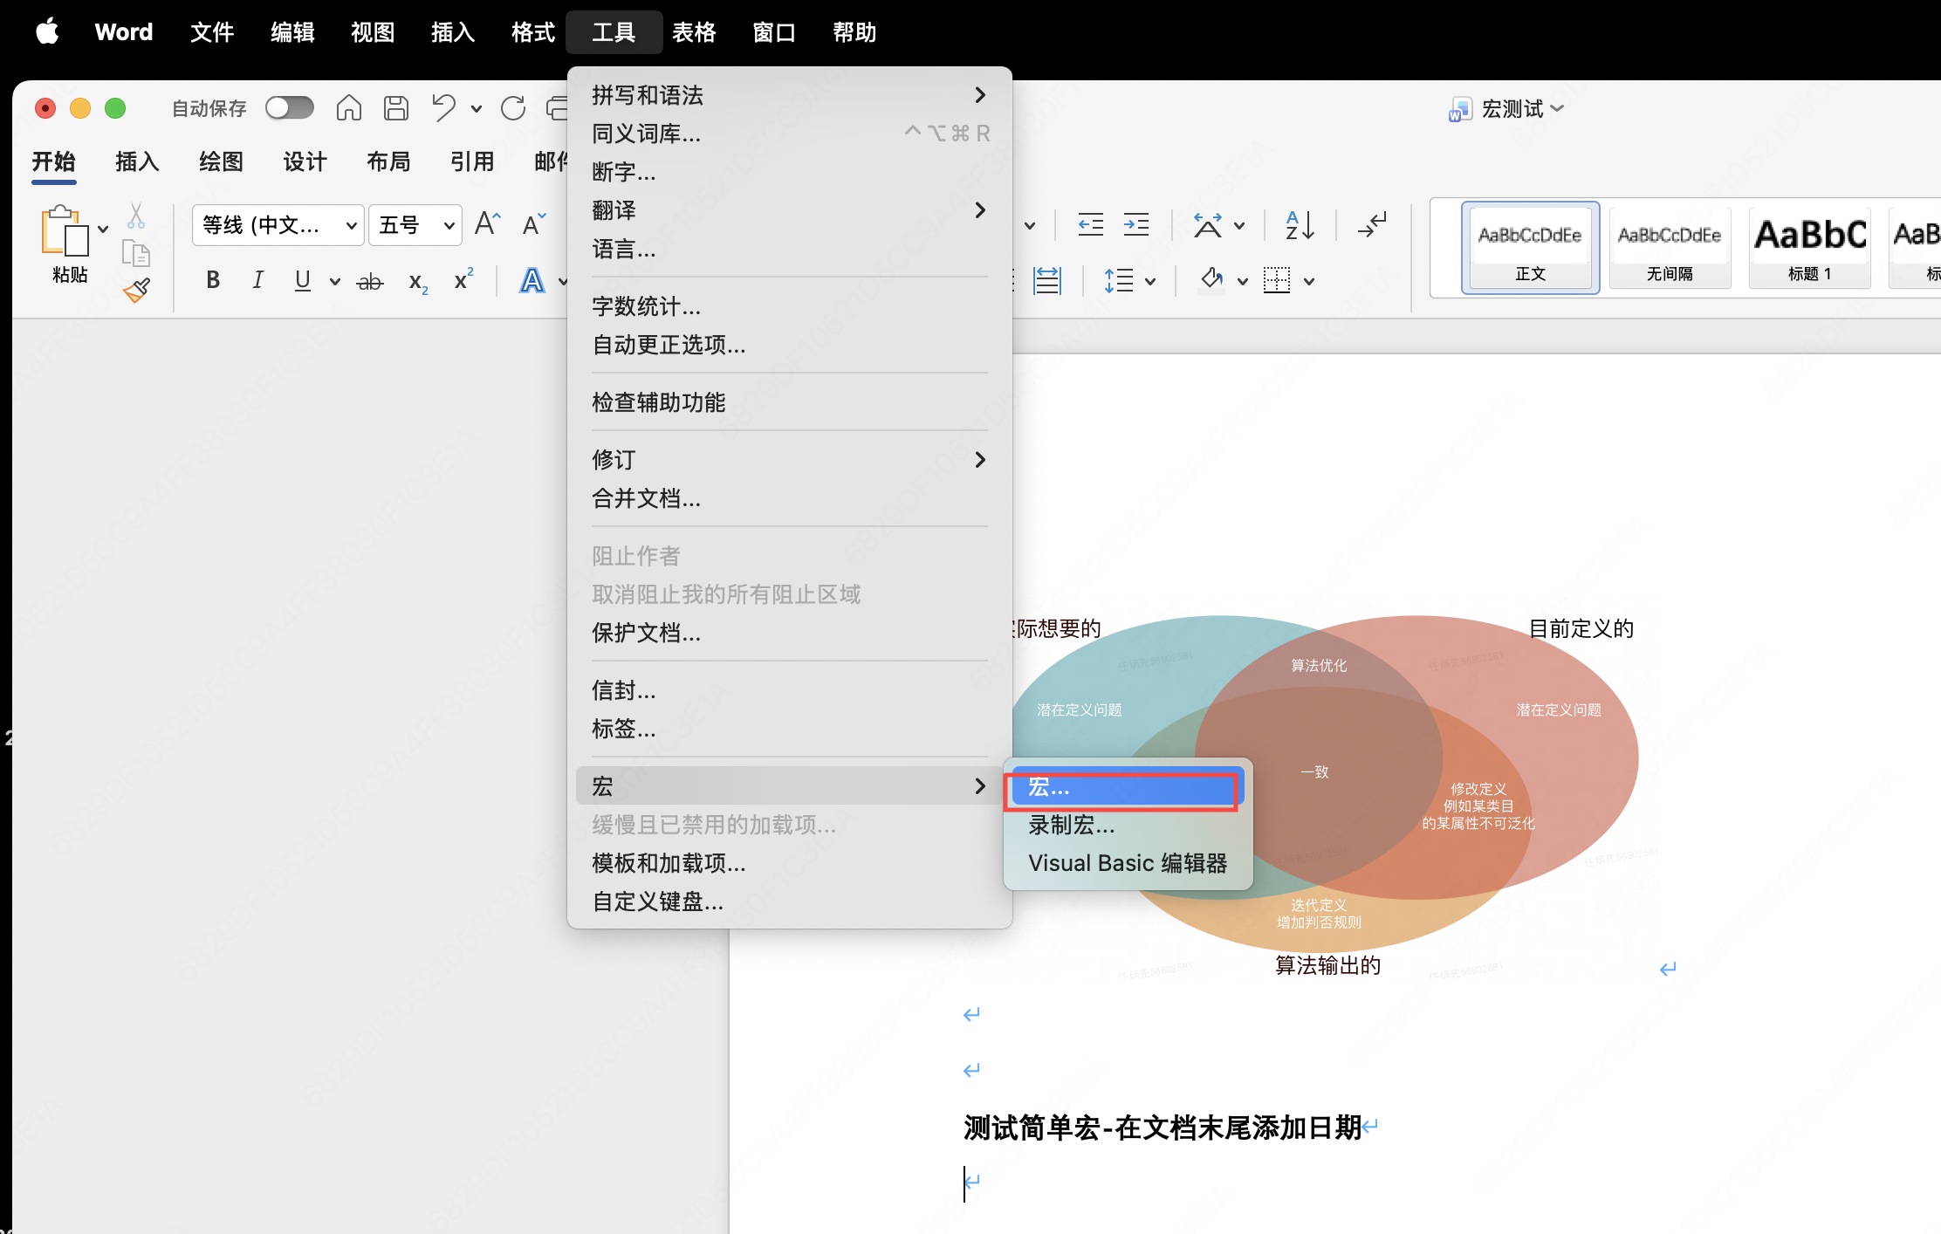
Task: Click the Format Painter brush icon
Action: (136, 291)
